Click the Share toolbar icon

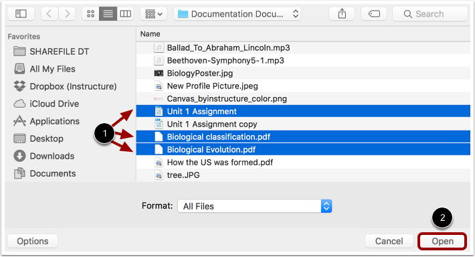342,13
